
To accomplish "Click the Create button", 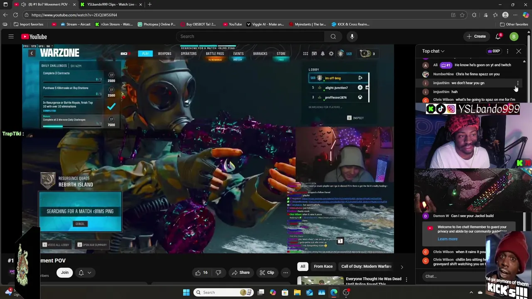I will (x=476, y=37).
